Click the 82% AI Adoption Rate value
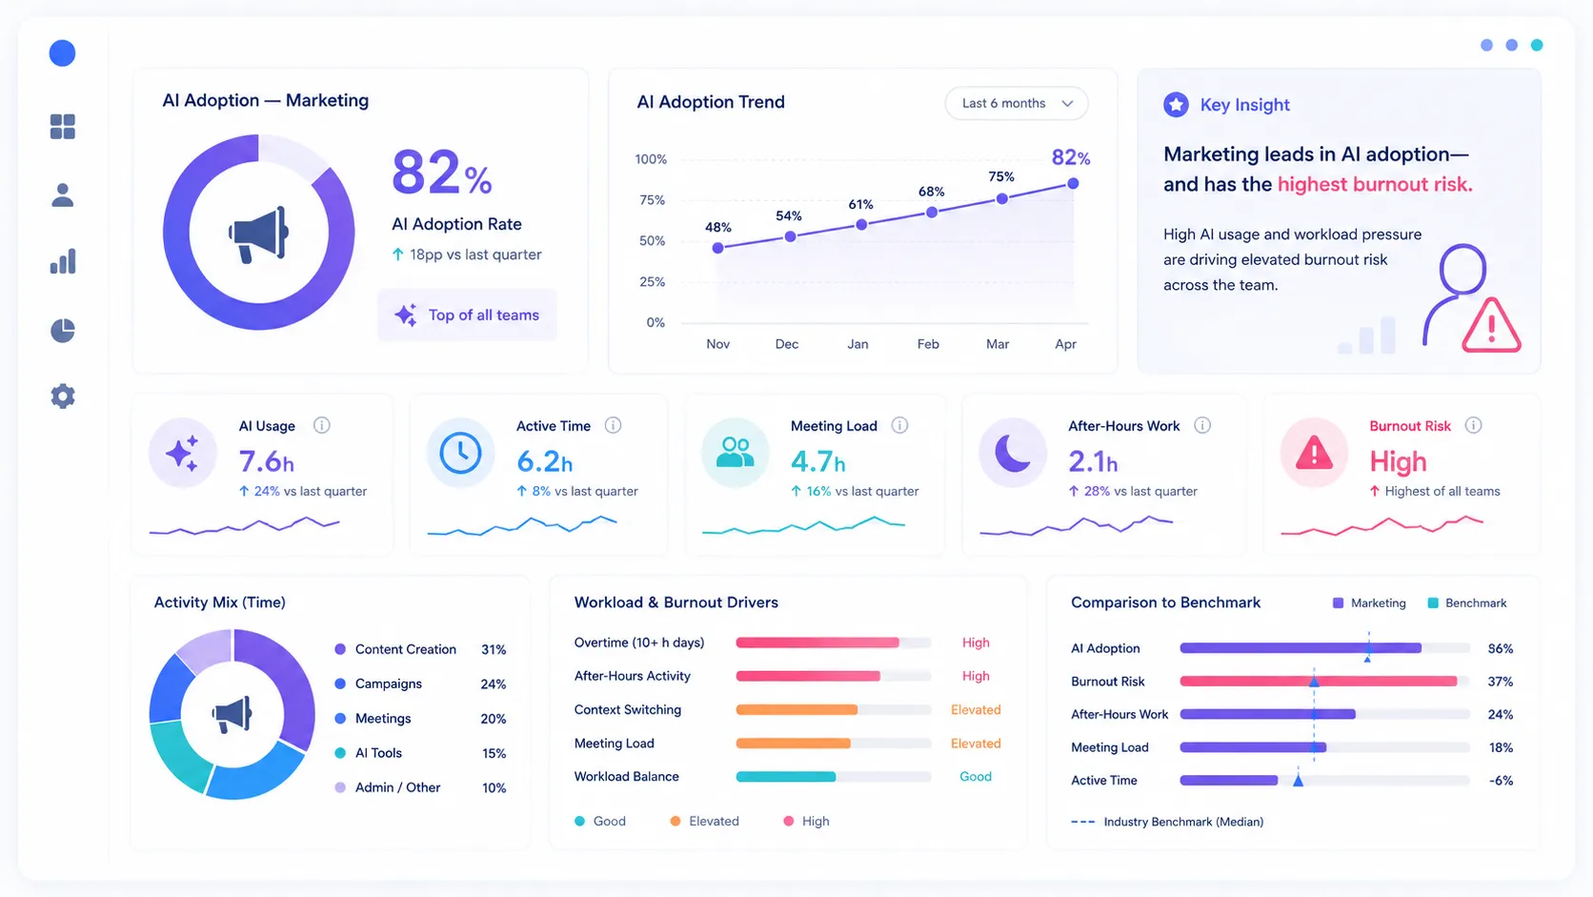 tap(441, 173)
